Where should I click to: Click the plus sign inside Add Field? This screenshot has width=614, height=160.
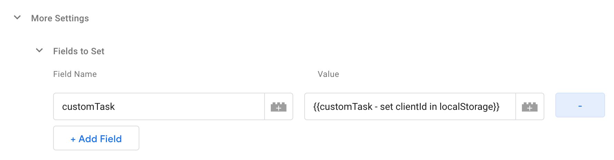(73, 139)
